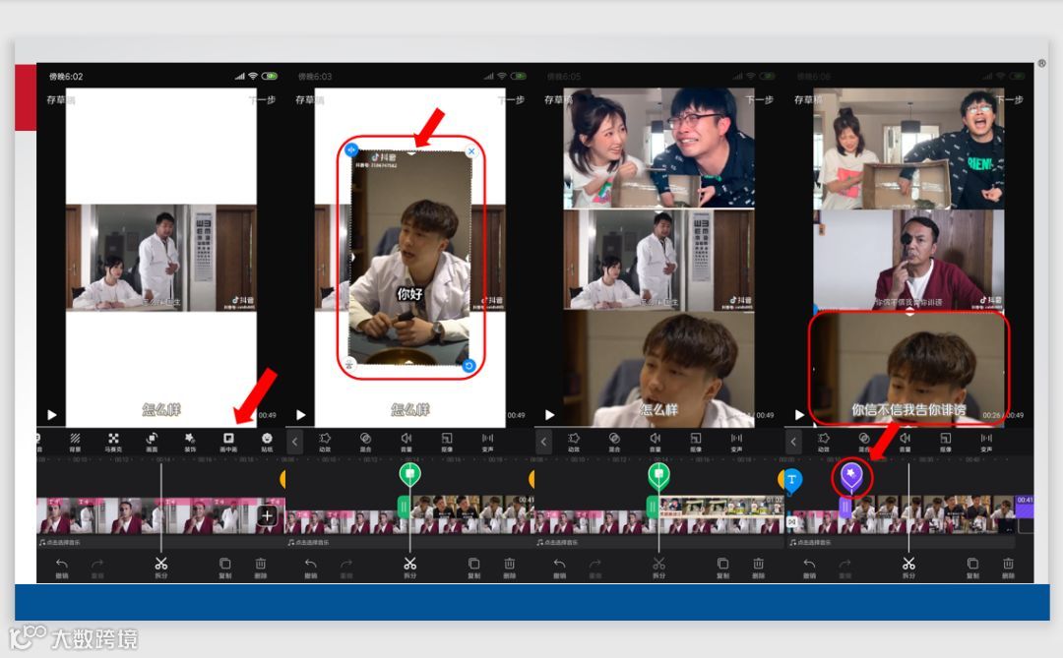The width and height of the screenshot is (1063, 658).
Task: Open 动效 animation effects in 6:03 screen
Action: [325, 442]
